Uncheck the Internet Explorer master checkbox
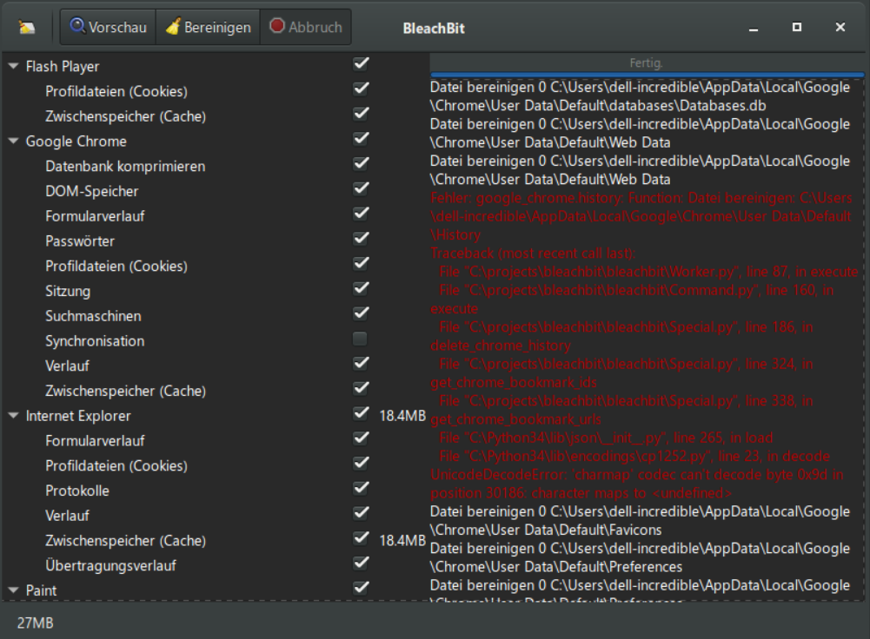The image size is (870, 639). click(x=359, y=415)
